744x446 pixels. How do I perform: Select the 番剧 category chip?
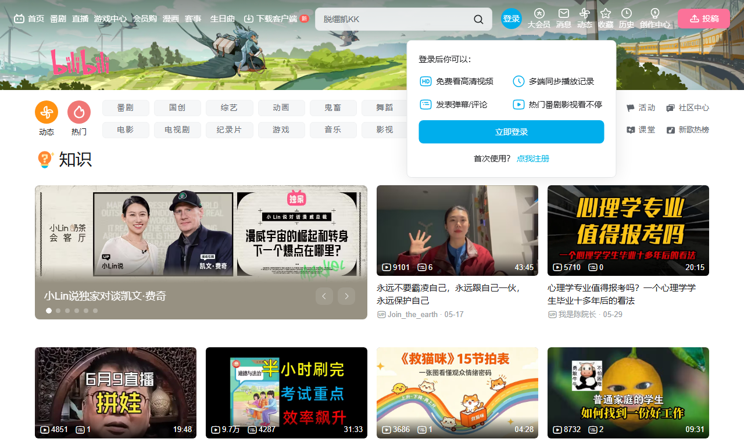pyautogui.click(x=126, y=108)
